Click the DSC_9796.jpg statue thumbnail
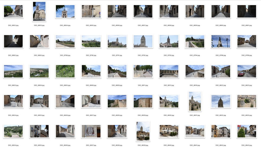 coord(221,41)
